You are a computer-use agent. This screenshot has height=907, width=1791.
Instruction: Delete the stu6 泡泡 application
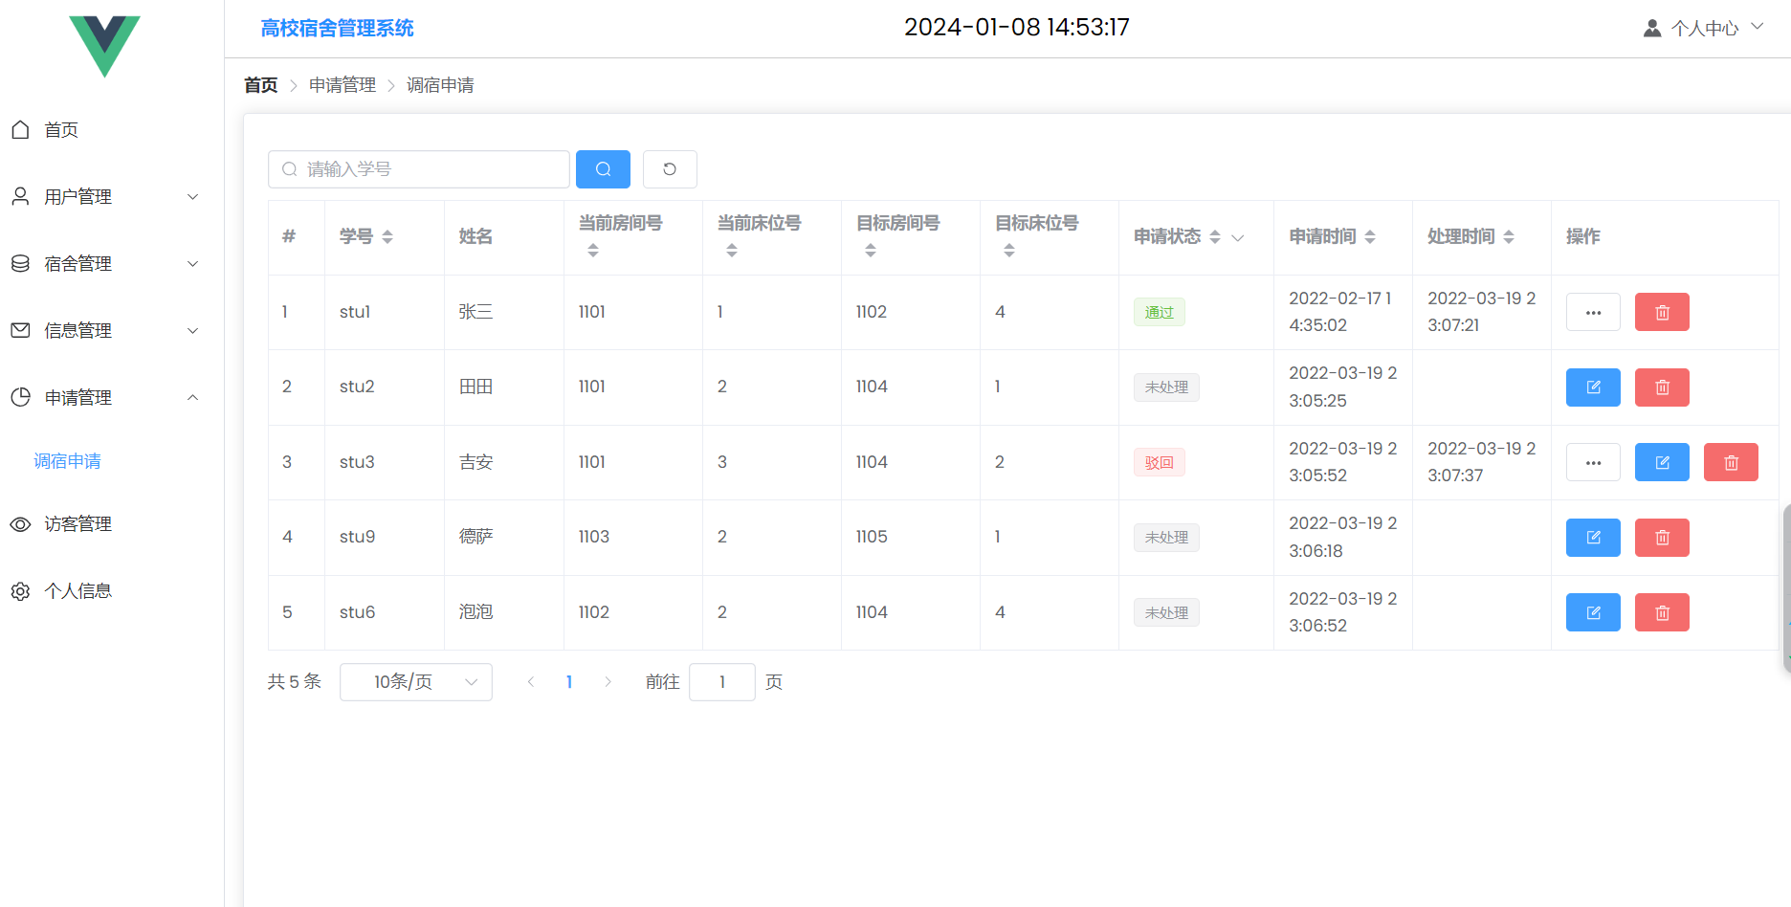click(x=1662, y=612)
